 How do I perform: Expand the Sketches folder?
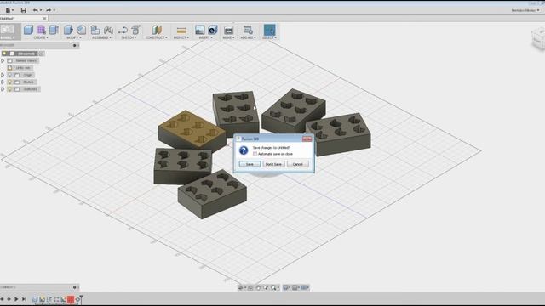pyautogui.click(x=3, y=89)
